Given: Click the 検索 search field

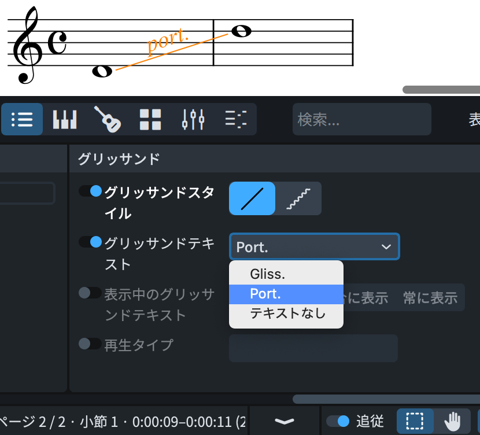Looking at the screenshot, I should pyautogui.click(x=361, y=119).
